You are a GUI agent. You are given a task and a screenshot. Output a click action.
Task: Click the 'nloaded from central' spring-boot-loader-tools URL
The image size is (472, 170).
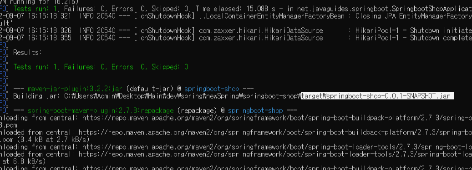click(275, 155)
